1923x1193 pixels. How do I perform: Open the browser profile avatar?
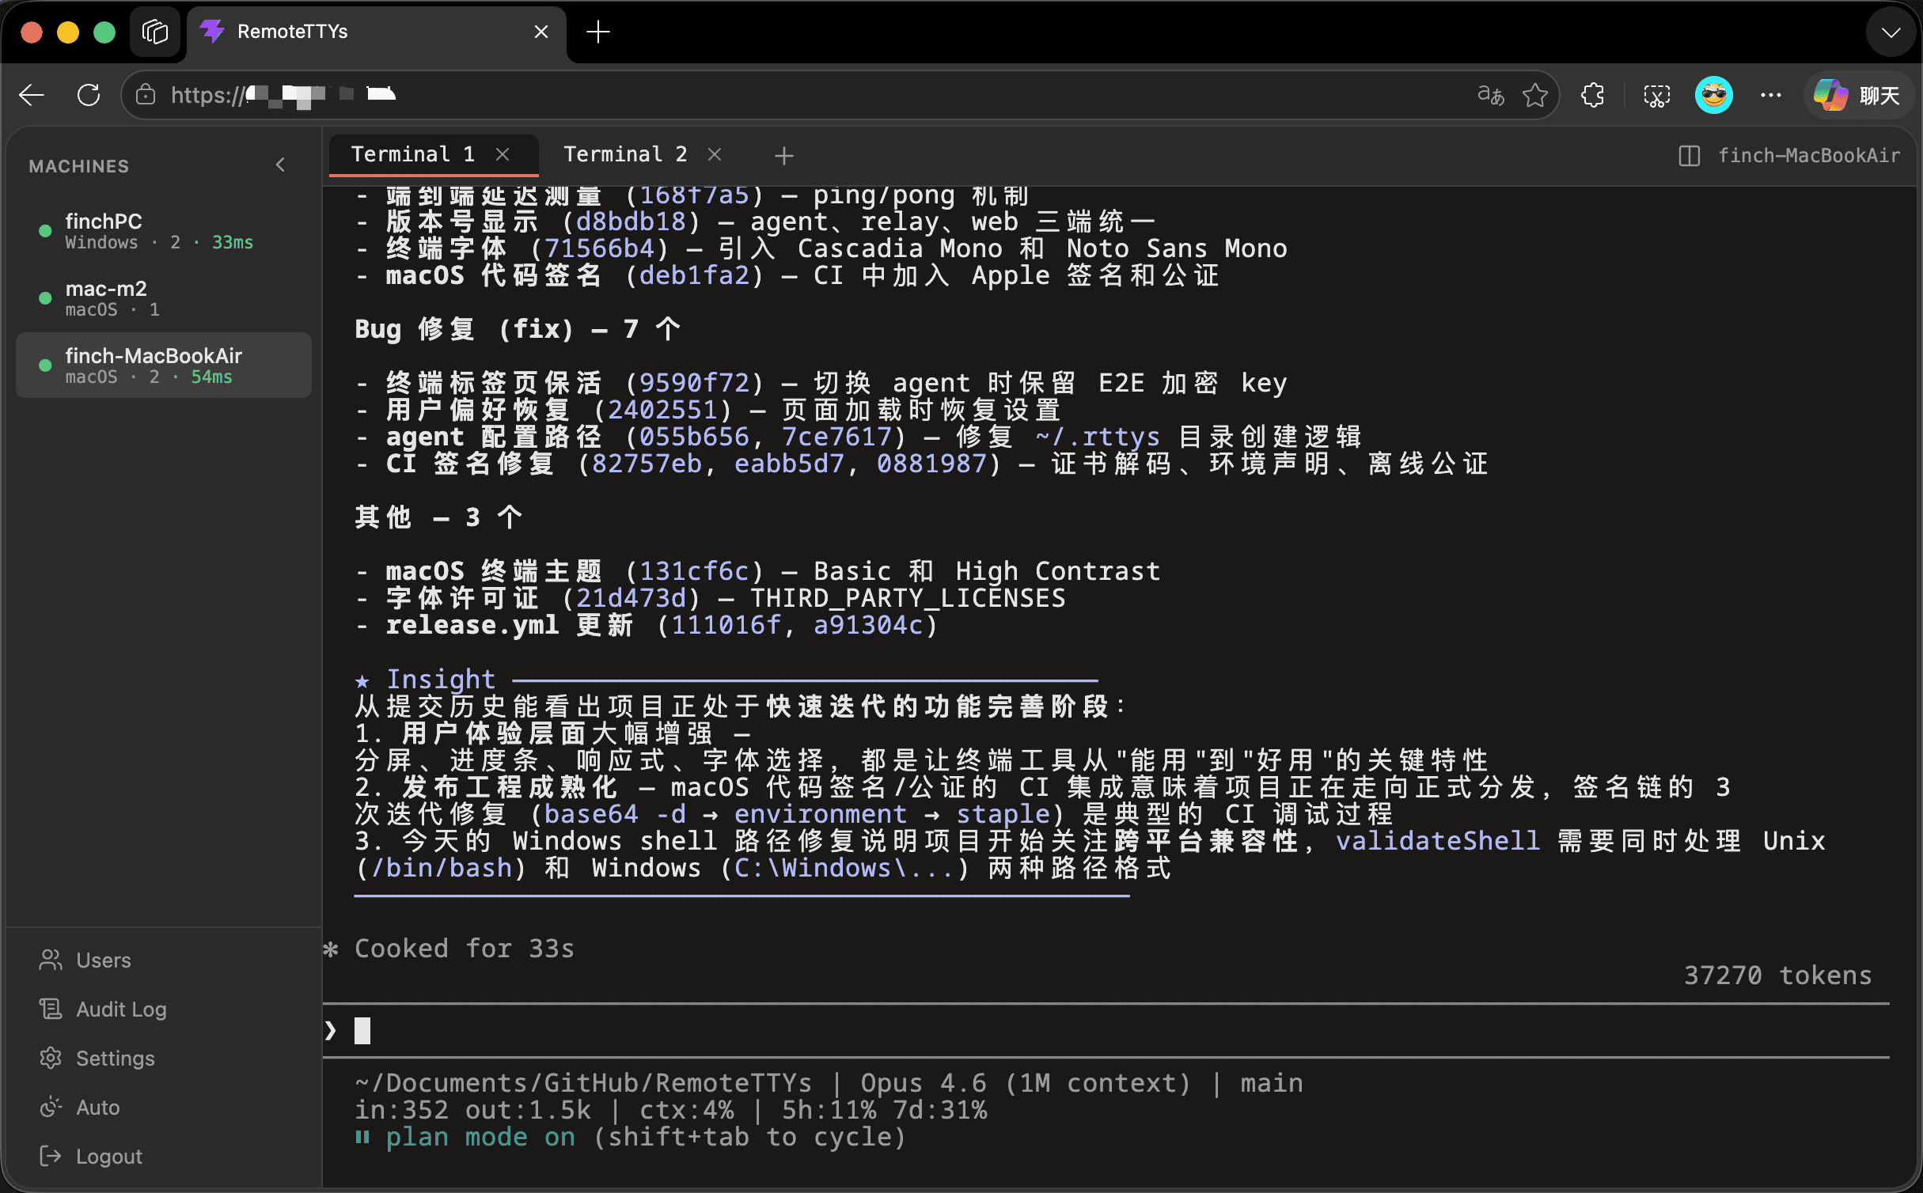click(1714, 96)
